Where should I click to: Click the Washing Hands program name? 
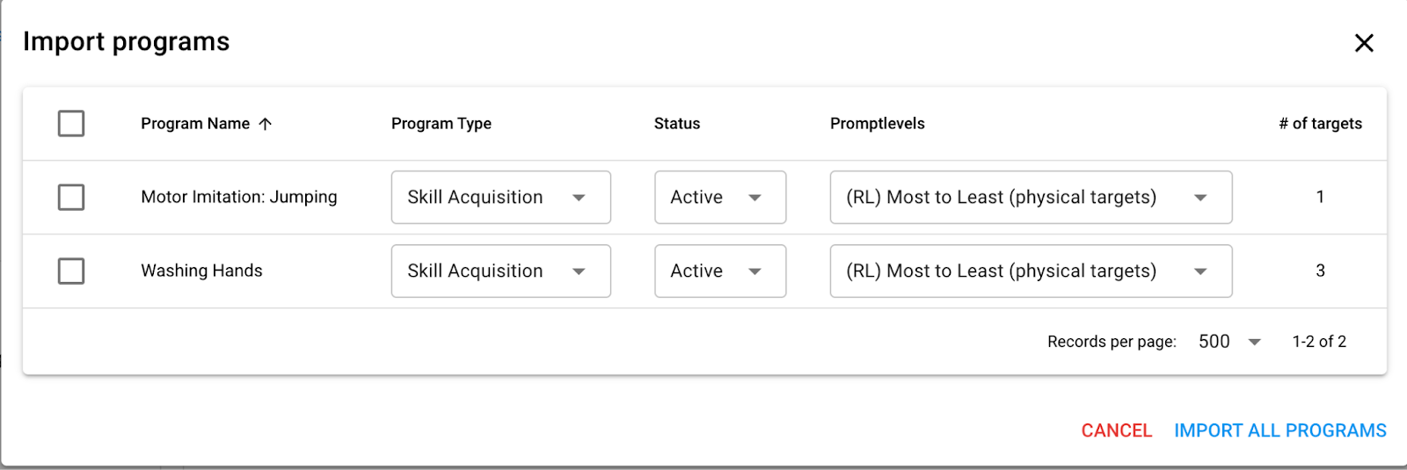pyautogui.click(x=201, y=271)
